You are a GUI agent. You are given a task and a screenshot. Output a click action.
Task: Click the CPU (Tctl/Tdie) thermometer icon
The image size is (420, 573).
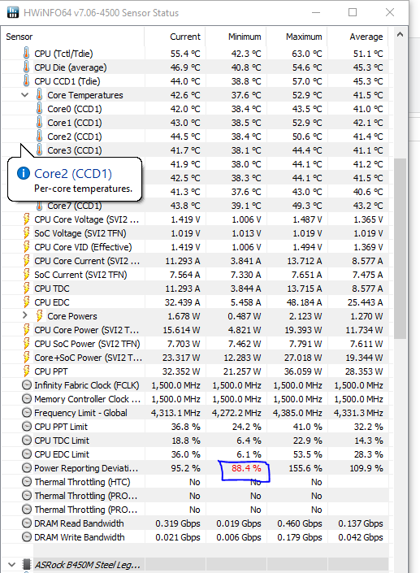(26, 54)
